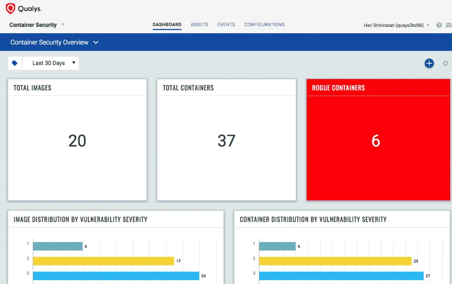Expand the Container Security Overview chevron

tap(96, 42)
